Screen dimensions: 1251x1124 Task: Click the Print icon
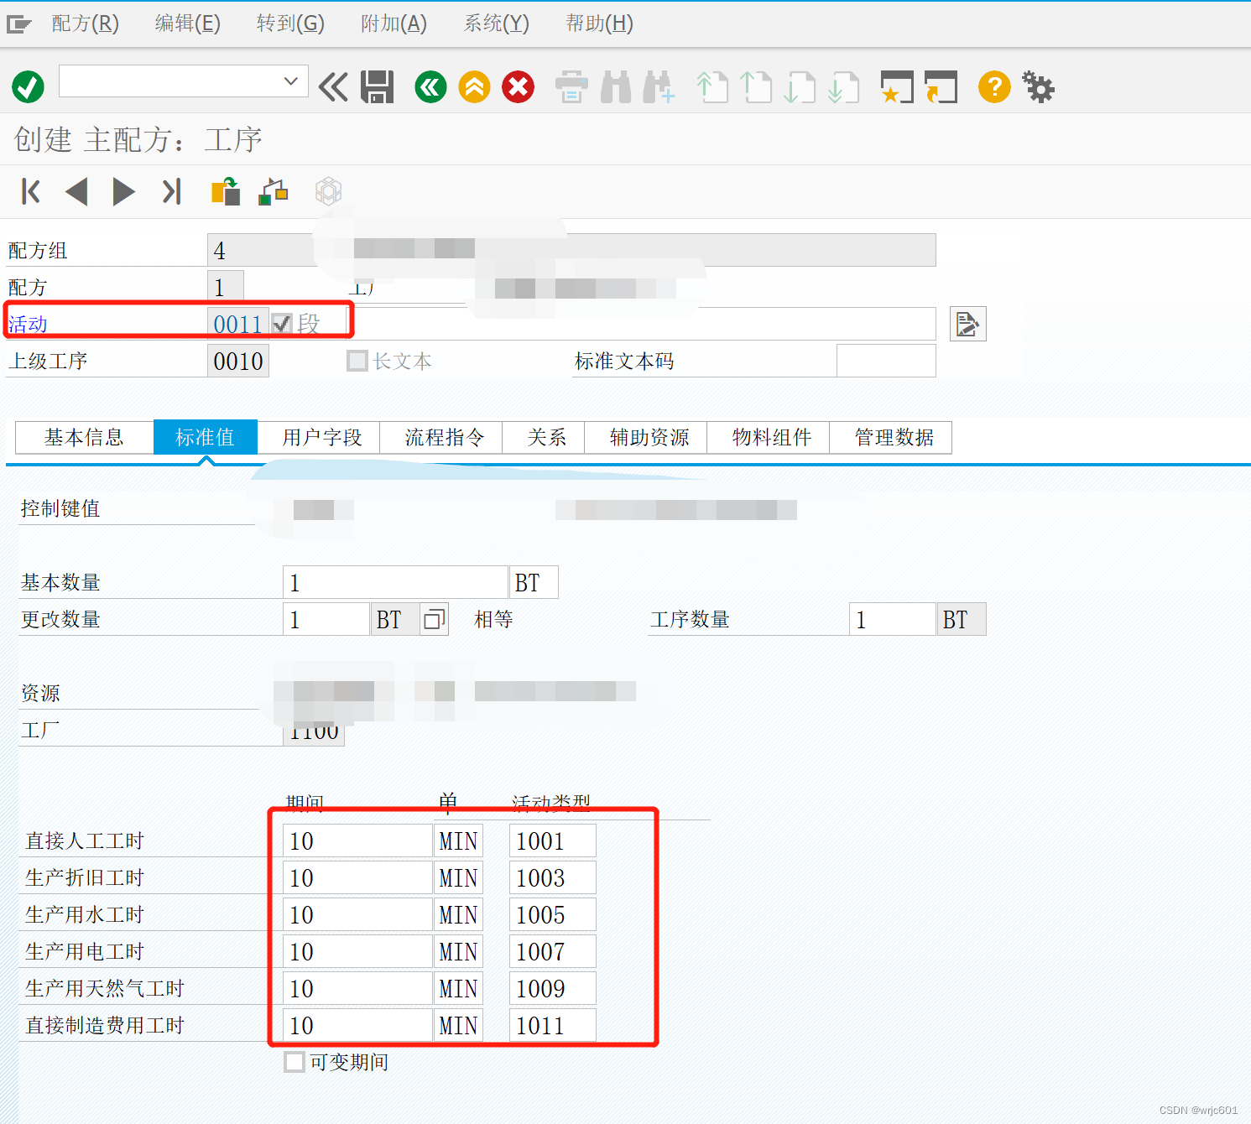pyautogui.click(x=571, y=86)
